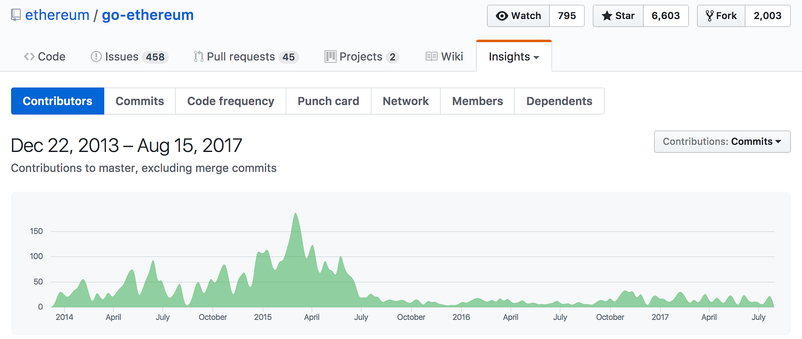
Task: Click the Dec 22, 2013 – Aug 15, 2017 heading
Action: click(x=126, y=145)
